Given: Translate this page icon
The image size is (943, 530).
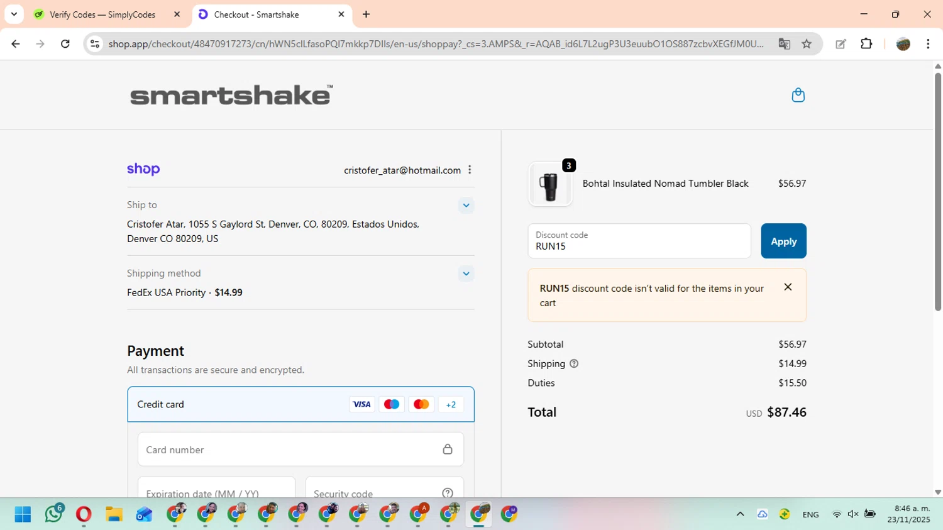Looking at the screenshot, I should pos(784,43).
